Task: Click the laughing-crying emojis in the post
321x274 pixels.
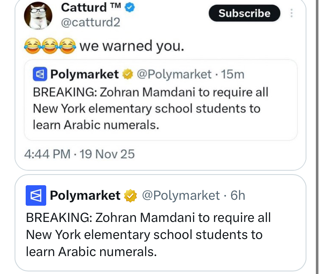Action: click(50, 46)
